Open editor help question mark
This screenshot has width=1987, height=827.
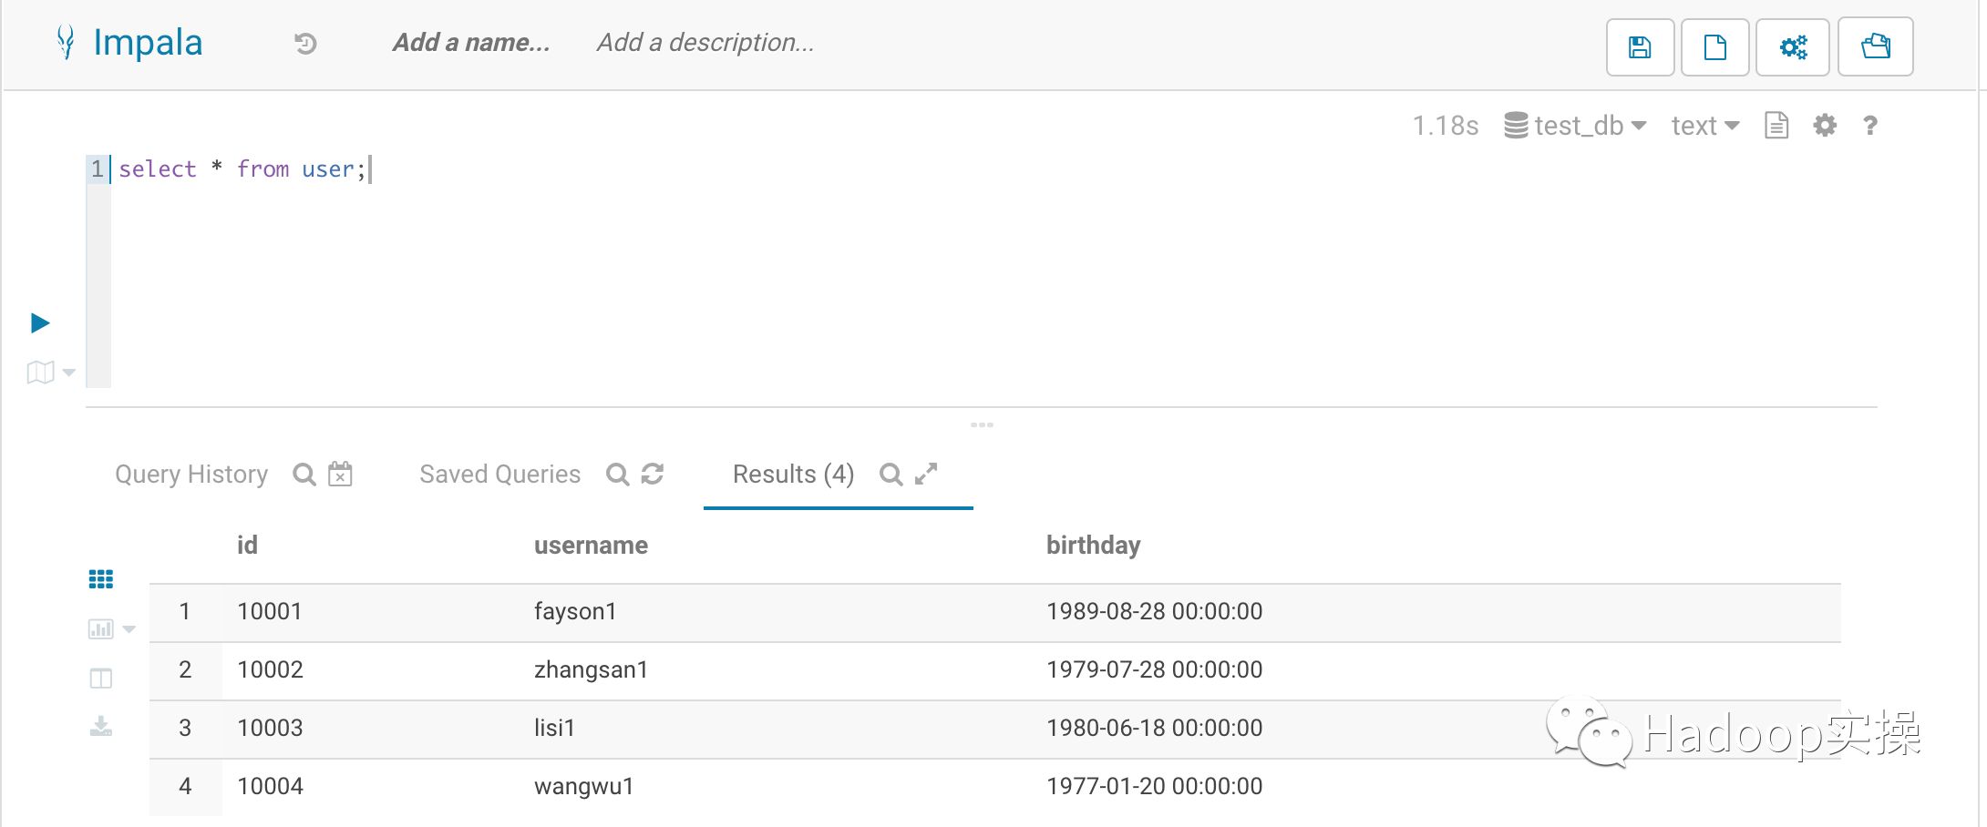tap(1870, 126)
